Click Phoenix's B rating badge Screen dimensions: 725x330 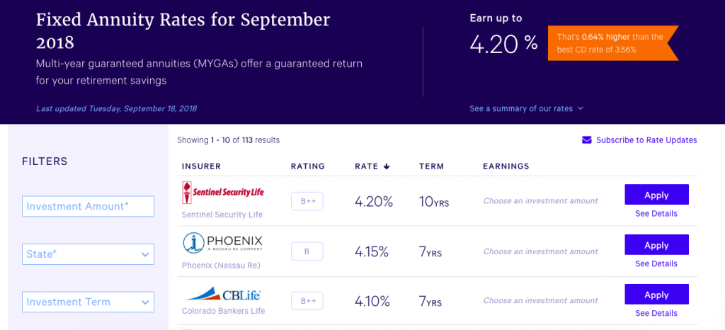(x=307, y=251)
